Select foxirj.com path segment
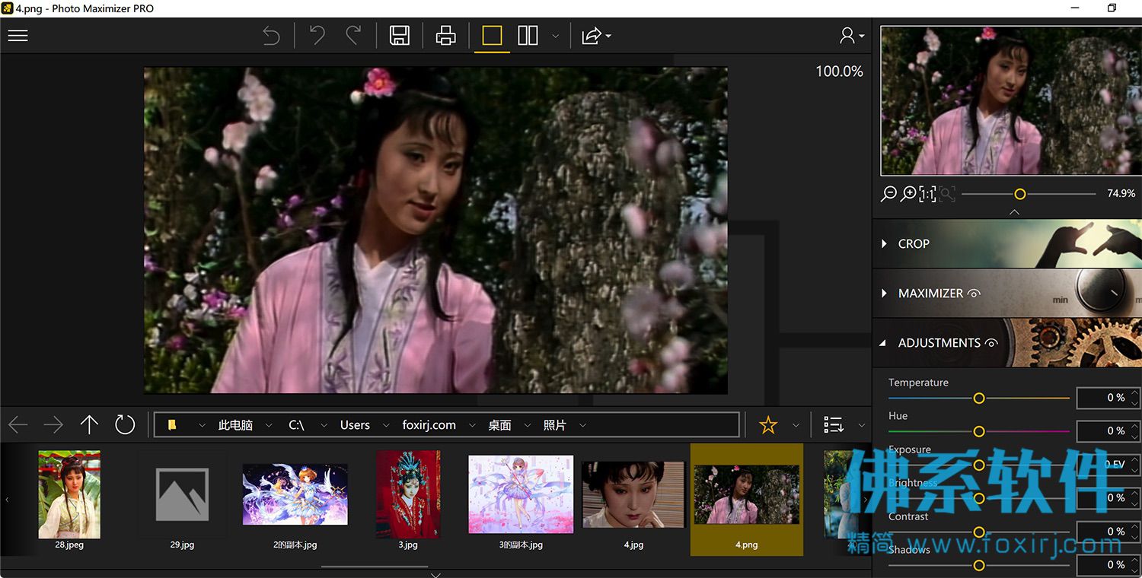The height and width of the screenshot is (578, 1142). (x=429, y=425)
